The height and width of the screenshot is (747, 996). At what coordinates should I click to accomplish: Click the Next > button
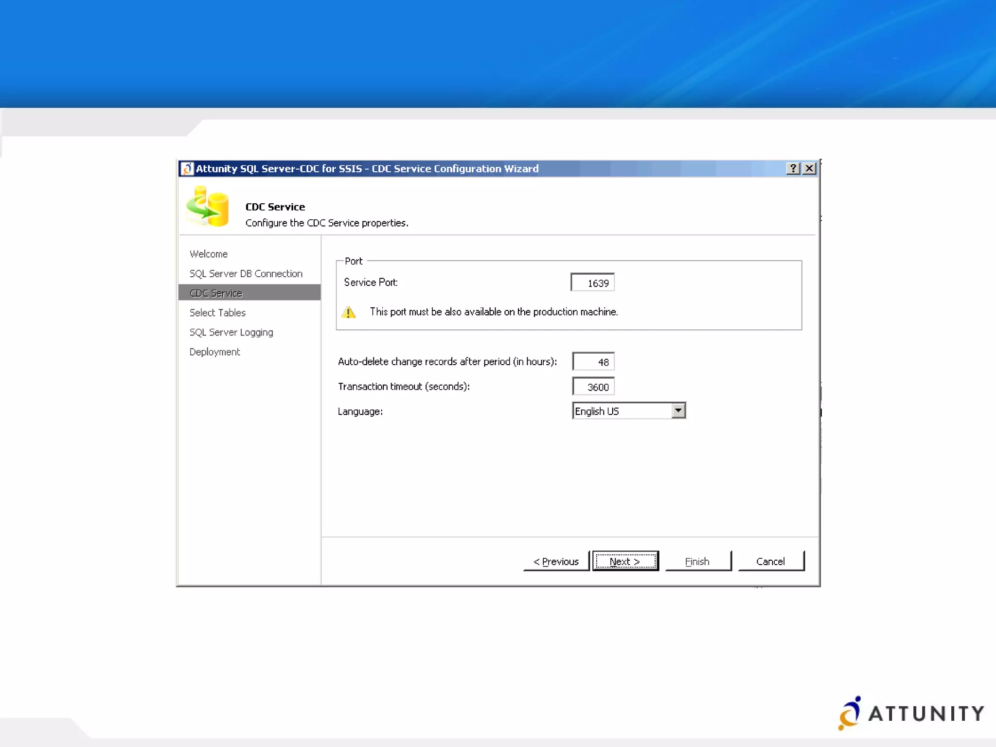625,561
